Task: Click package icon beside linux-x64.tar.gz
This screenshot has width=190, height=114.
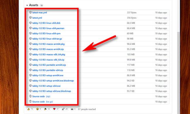Action: pyautogui.click(x=30, y=38)
